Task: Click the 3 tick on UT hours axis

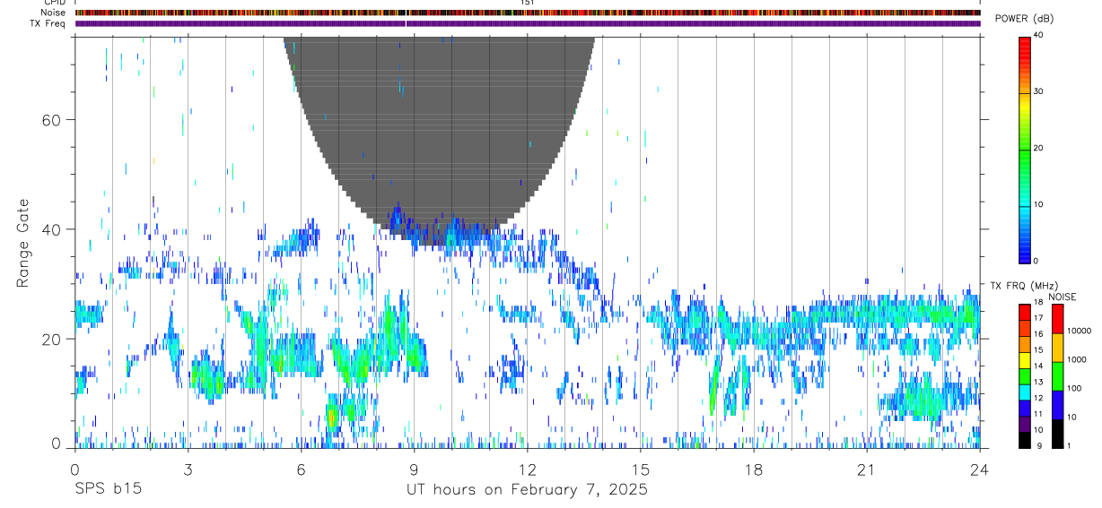Action: [188, 469]
